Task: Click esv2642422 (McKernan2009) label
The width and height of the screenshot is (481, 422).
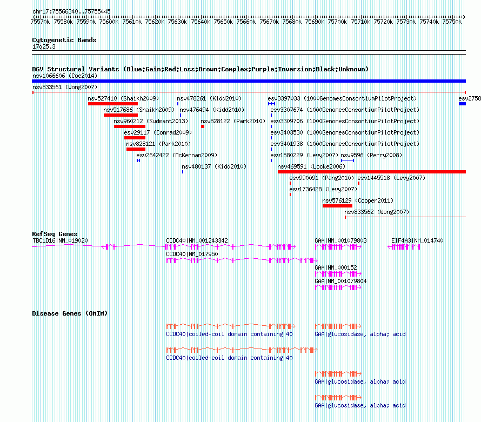Action: (x=177, y=155)
